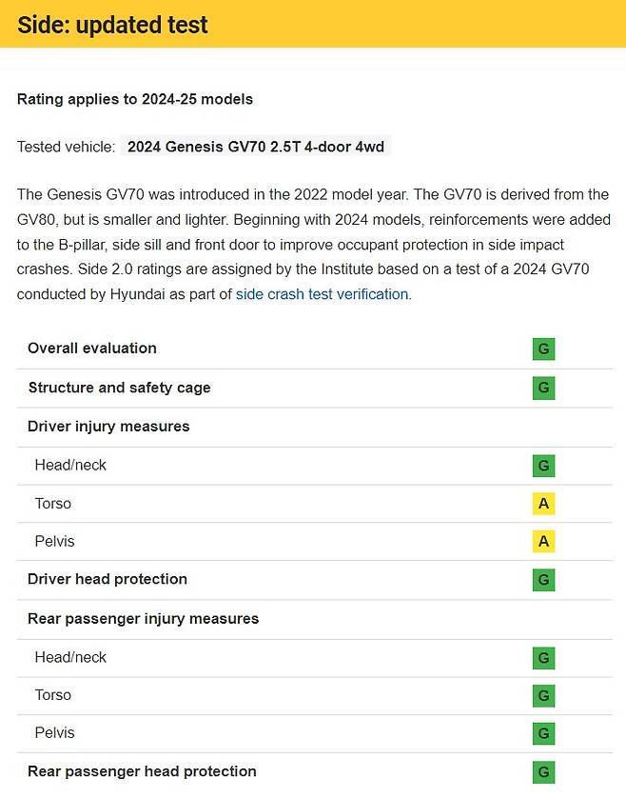Click the Structure and safety cage G badge
The height and width of the screenshot is (798, 626).
[x=543, y=388]
